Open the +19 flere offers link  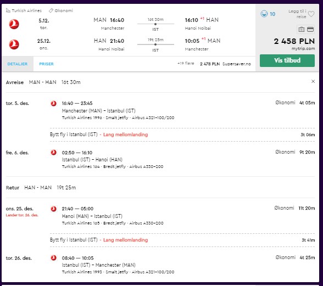click(186, 64)
